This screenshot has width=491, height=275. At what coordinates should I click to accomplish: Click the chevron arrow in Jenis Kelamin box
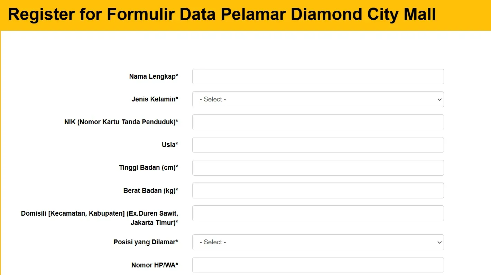point(439,99)
